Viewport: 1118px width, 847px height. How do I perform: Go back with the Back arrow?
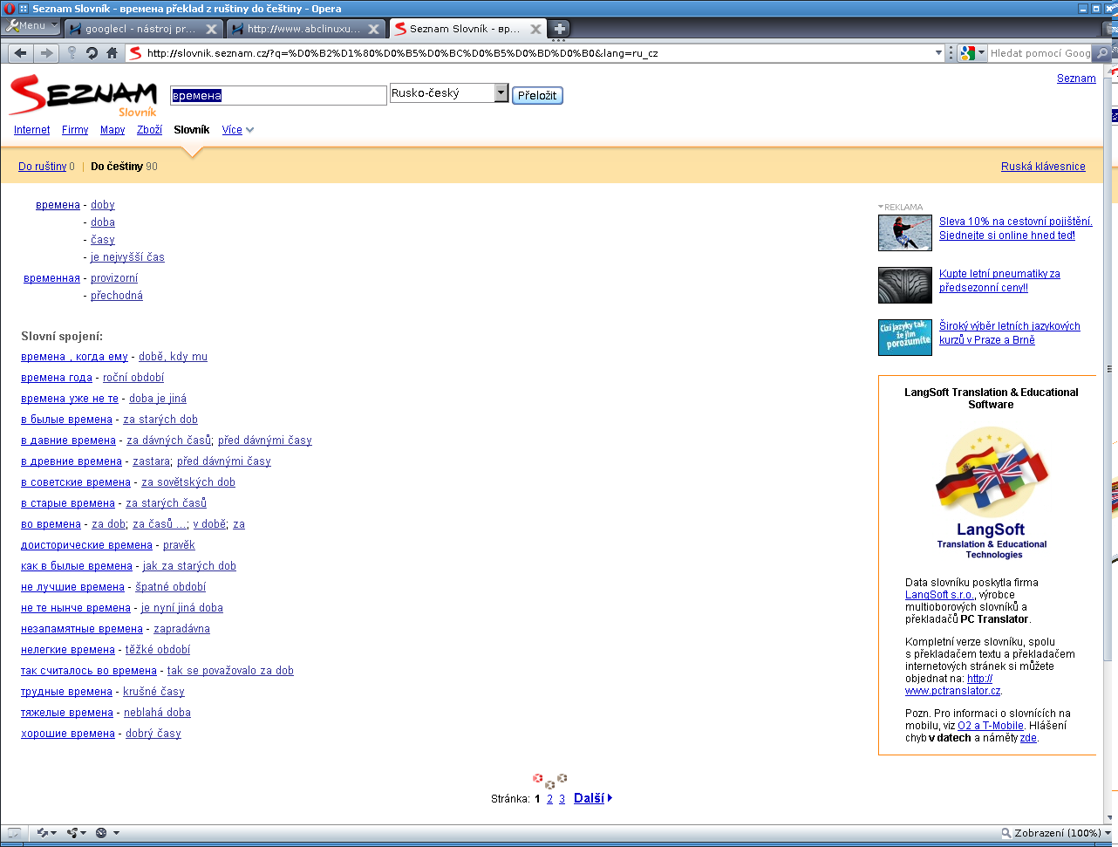tap(21, 53)
